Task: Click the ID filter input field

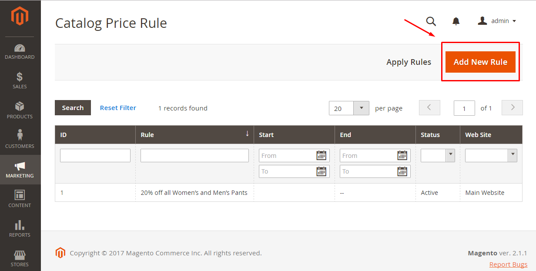Action: [x=95, y=155]
